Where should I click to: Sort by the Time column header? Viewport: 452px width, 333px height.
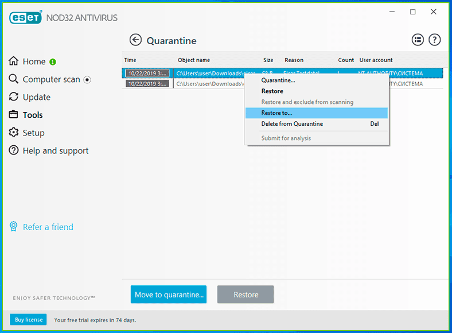[x=130, y=60]
